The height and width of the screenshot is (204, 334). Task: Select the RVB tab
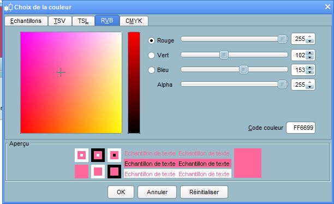(107, 20)
